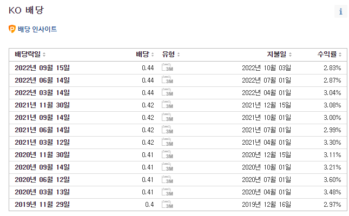This screenshot has width=349, height=216.
Task: Click yield value 2.87%
Action: pos(332,80)
